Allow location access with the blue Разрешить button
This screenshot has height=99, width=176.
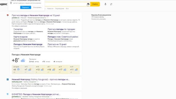[x=26, y=7]
